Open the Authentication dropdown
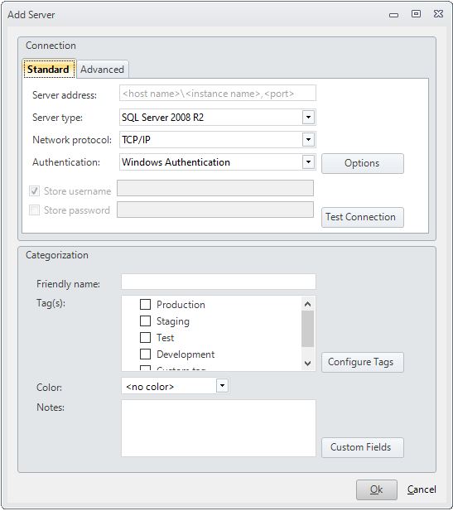This screenshot has width=453, height=511. pyautogui.click(x=308, y=162)
